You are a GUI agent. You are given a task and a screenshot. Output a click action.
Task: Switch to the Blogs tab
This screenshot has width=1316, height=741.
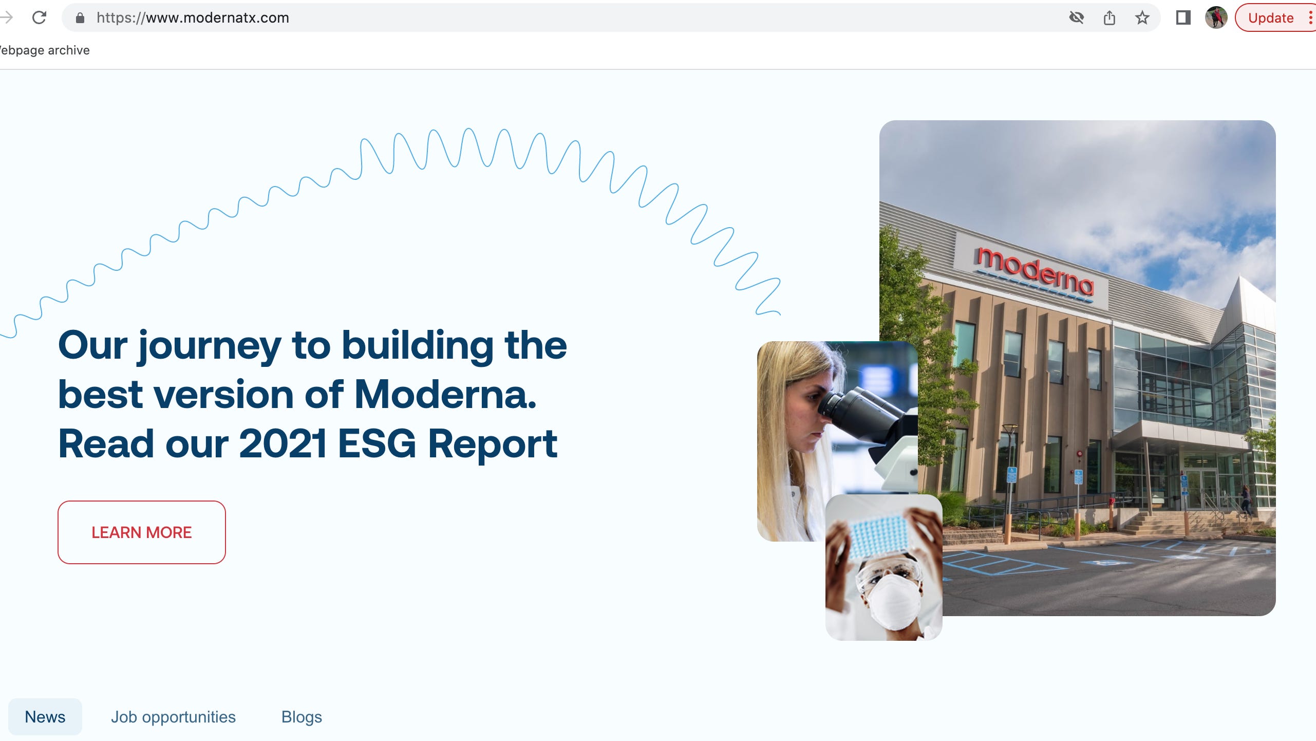302,716
